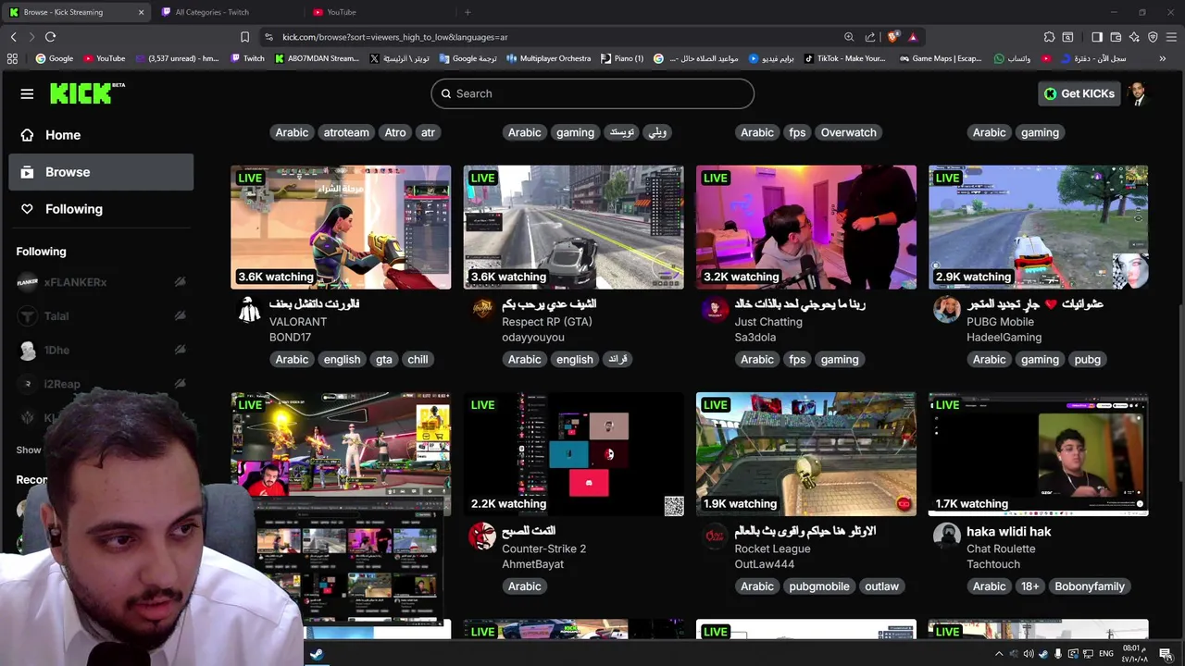Reload the current page
The height and width of the screenshot is (666, 1185).
tap(50, 37)
